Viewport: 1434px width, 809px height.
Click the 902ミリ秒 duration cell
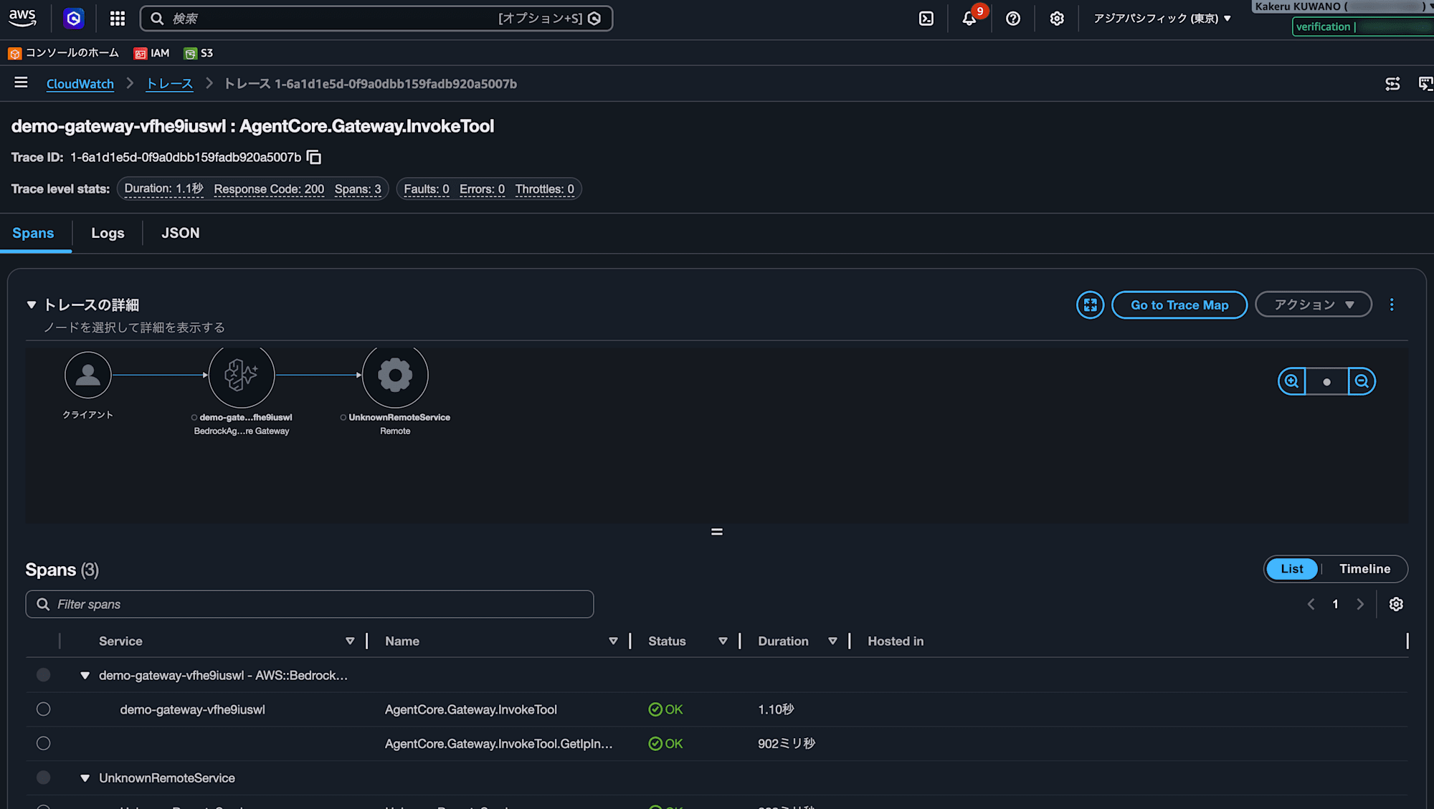787,744
